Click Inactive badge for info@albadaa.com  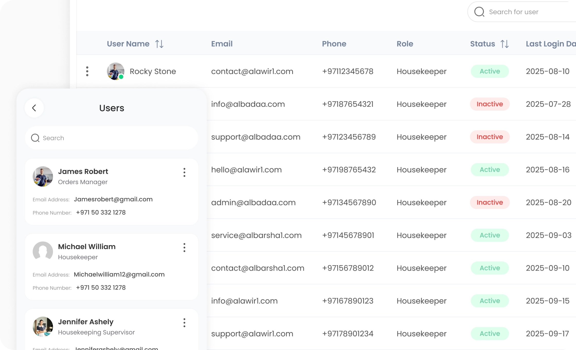pyautogui.click(x=490, y=104)
